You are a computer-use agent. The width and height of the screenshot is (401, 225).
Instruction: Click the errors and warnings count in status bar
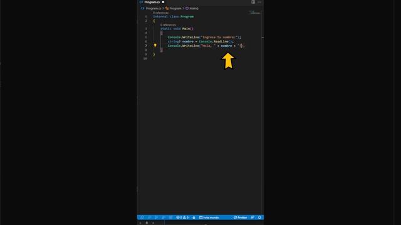[x=182, y=217]
